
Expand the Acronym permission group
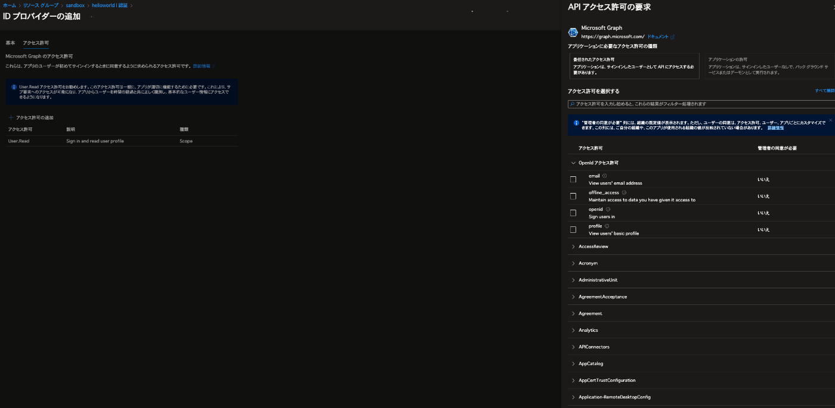click(573, 263)
